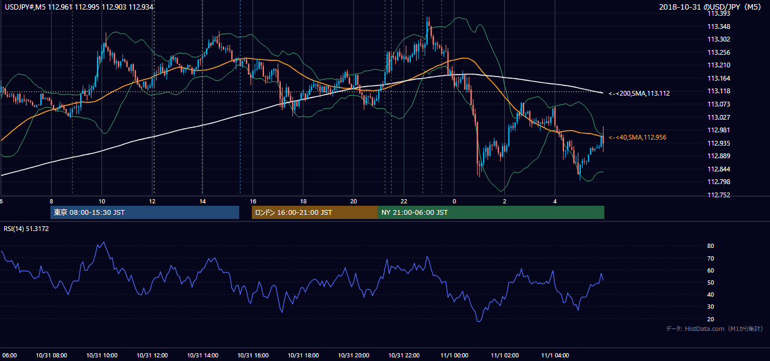Click the bottom date label 10/31 20:00
The height and width of the screenshot is (361, 770).
354,356
